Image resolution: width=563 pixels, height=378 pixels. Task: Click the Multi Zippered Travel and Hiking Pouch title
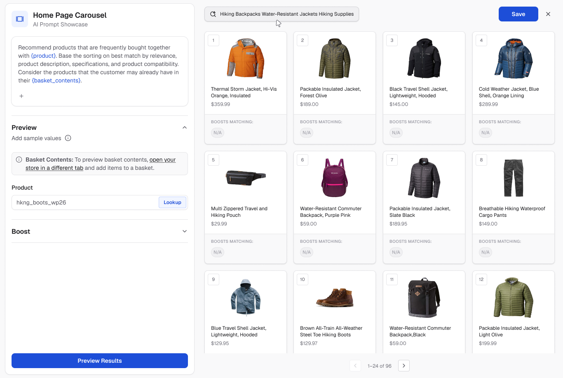[x=239, y=212]
